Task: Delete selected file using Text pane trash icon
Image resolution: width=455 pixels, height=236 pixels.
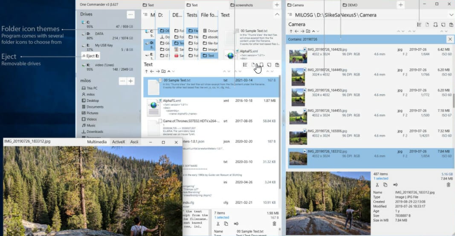Action: coord(274,224)
